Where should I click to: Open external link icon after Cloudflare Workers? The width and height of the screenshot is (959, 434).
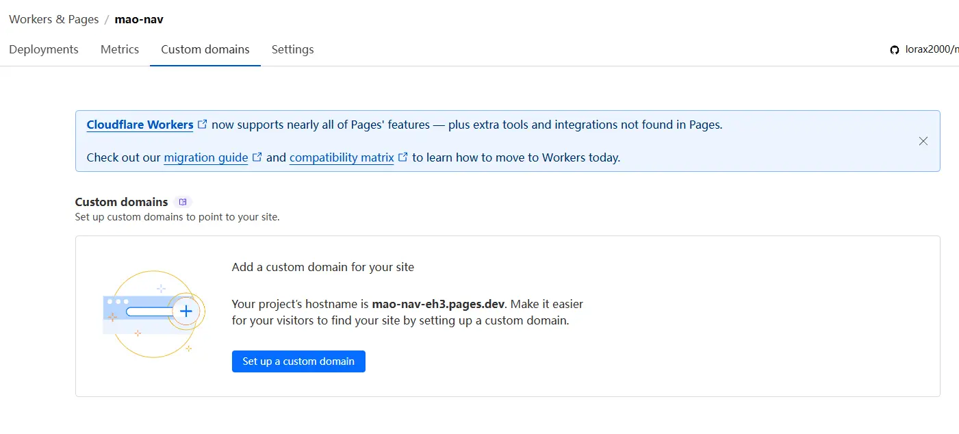[203, 125]
